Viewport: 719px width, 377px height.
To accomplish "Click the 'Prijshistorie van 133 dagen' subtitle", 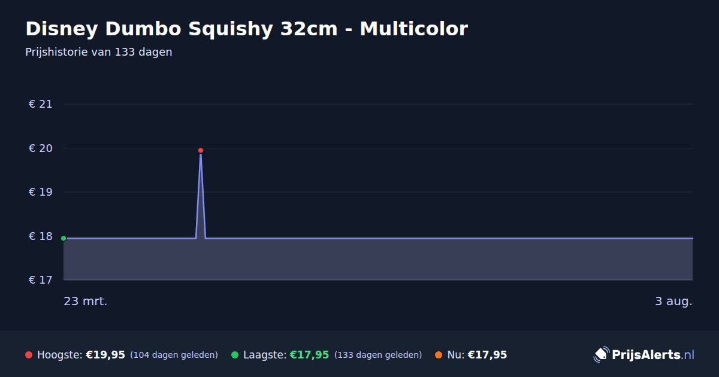I will pos(99,52).
